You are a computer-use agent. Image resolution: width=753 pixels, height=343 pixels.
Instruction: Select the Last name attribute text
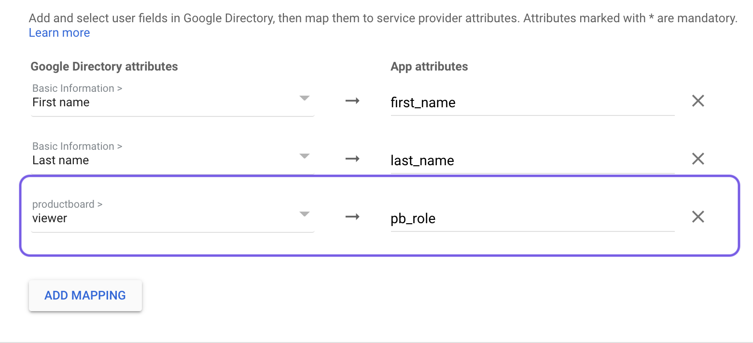coord(60,160)
